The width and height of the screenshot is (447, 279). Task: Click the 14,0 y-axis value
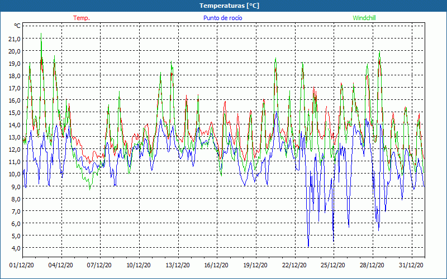click(15, 124)
